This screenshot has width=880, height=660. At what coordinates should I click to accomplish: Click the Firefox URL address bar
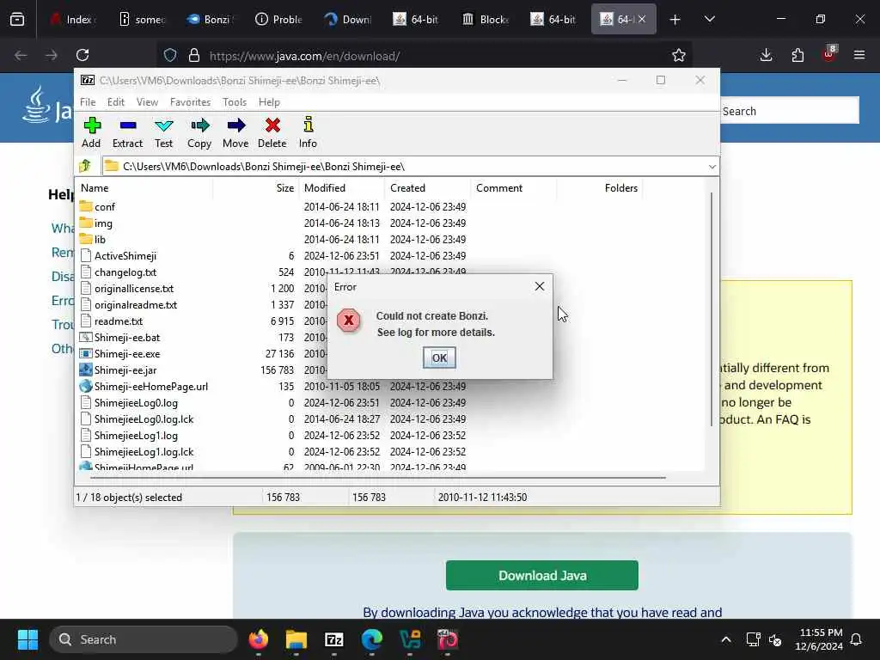[x=425, y=56]
